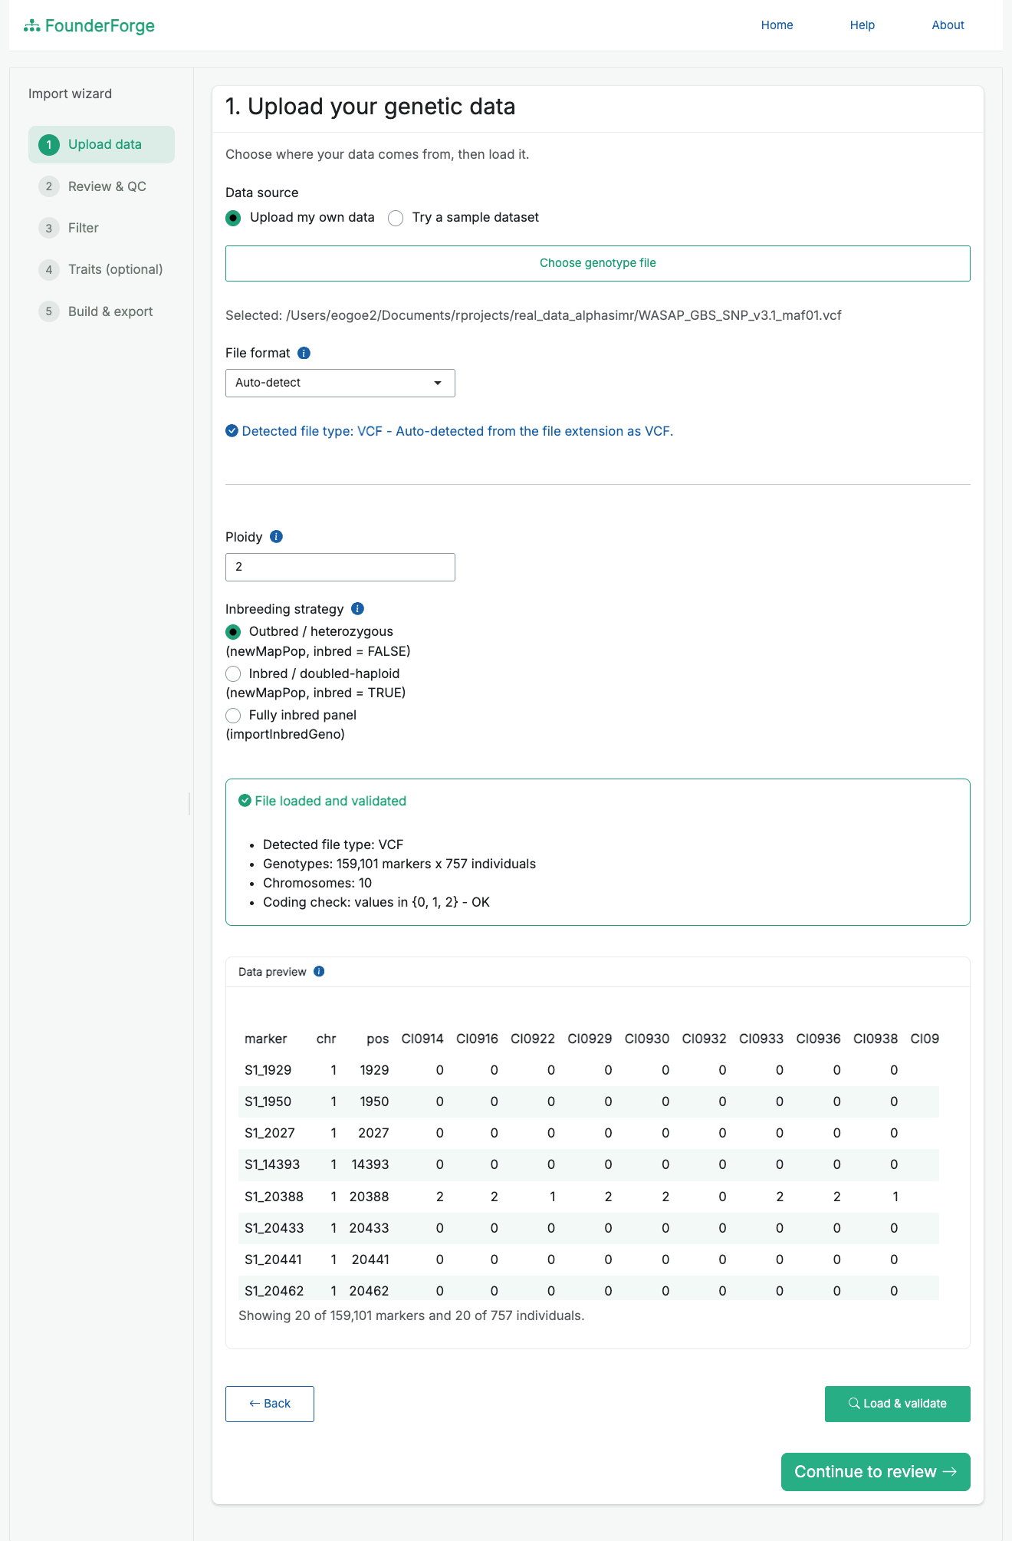Click marker cell S1_20388
The height and width of the screenshot is (1541, 1012).
pos(274,1197)
